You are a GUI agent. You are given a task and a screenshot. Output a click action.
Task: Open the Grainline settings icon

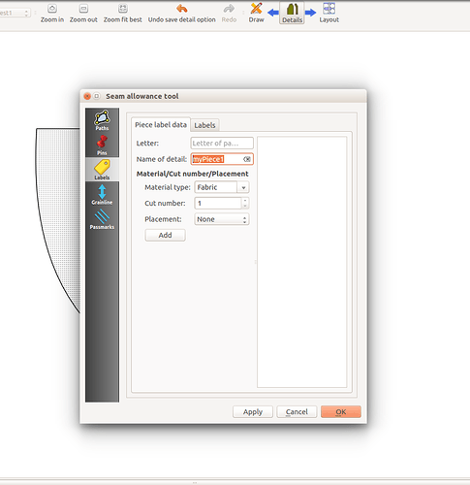click(x=102, y=194)
